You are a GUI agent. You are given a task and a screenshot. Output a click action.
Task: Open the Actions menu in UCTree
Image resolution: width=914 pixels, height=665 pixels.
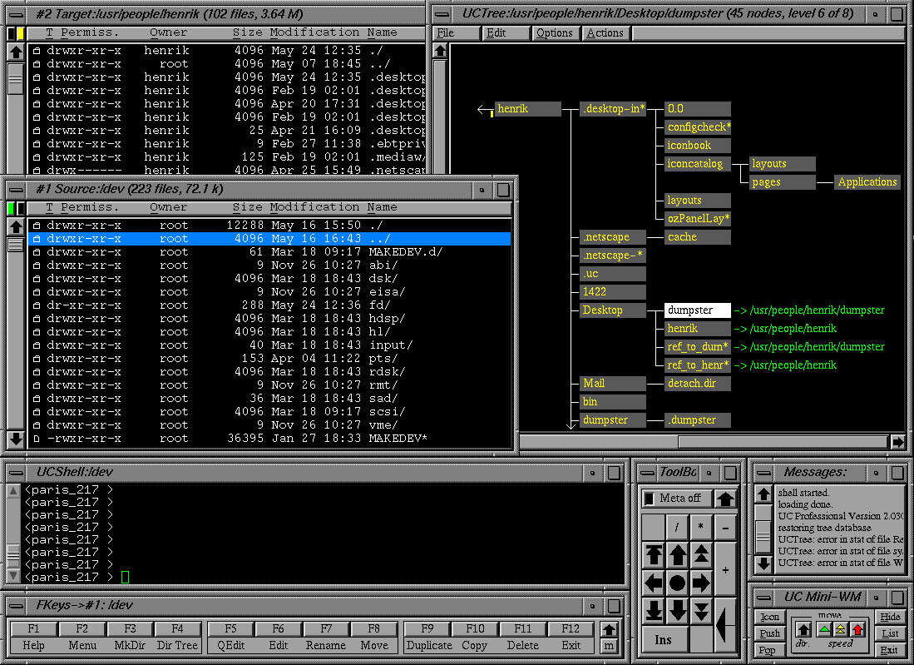(605, 33)
